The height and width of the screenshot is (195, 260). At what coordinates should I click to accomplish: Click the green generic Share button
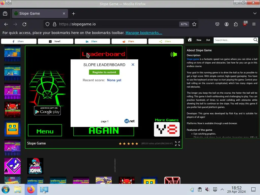tap(166, 41)
